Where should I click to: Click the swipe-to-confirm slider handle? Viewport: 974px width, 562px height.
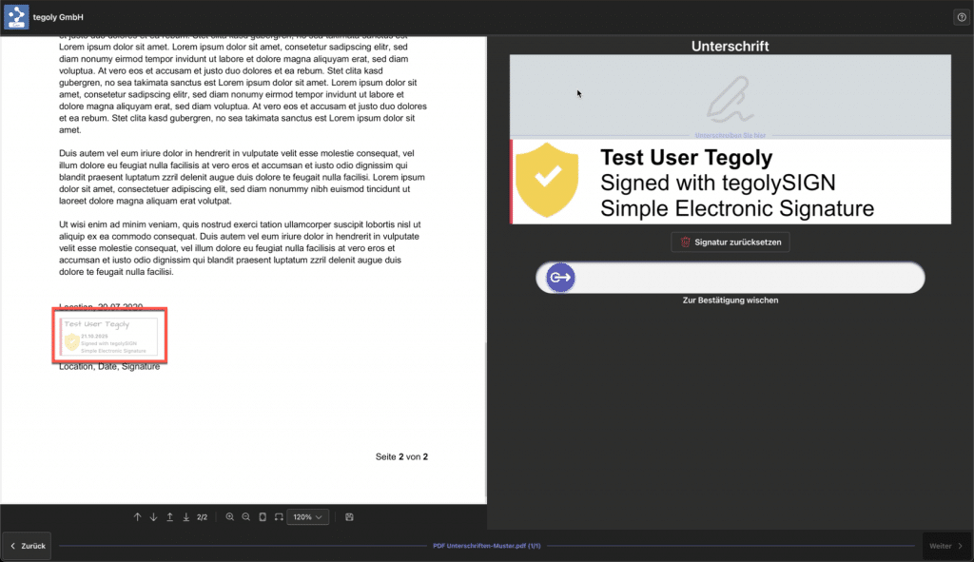click(559, 278)
